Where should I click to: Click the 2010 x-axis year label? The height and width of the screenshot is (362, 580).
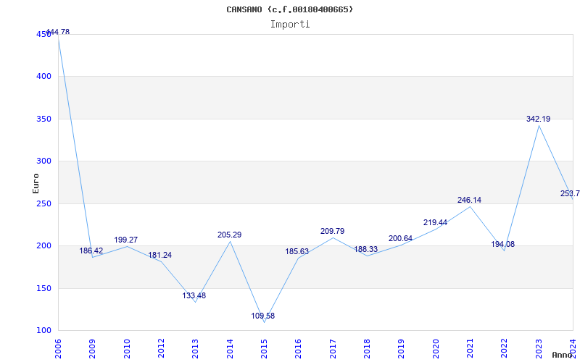[x=127, y=348]
